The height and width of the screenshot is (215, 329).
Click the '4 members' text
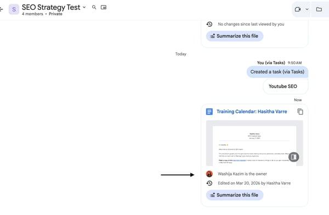pyautogui.click(x=32, y=14)
